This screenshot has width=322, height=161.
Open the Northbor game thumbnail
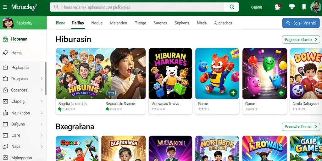point(217,148)
